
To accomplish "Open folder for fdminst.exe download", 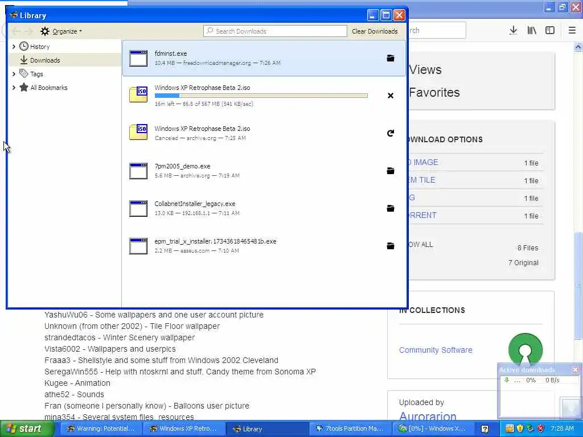I will (x=391, y=58).
